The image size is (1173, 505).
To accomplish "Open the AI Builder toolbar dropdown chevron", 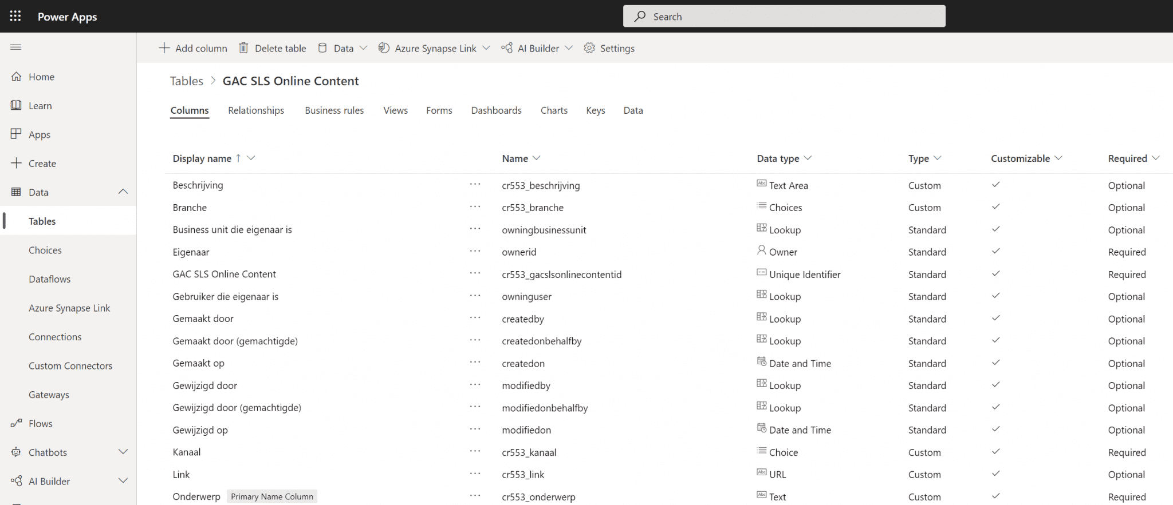I will tap(569, 48).
